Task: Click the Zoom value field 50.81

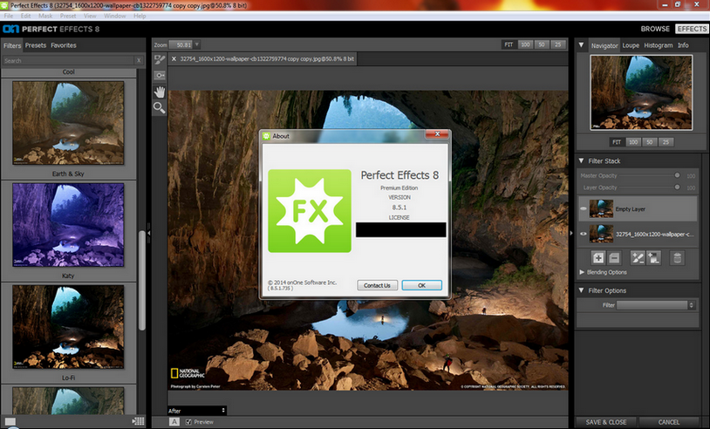Action: [181, 44]
